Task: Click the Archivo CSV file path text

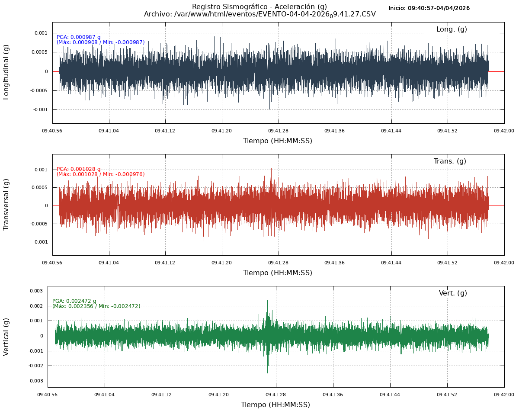Action: coord(259,14)
